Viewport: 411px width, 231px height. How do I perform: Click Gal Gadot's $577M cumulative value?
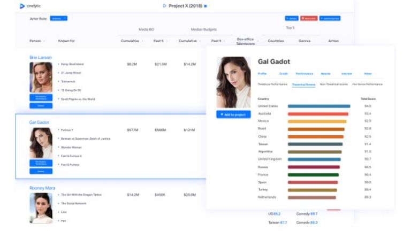[x=132, y=130]
